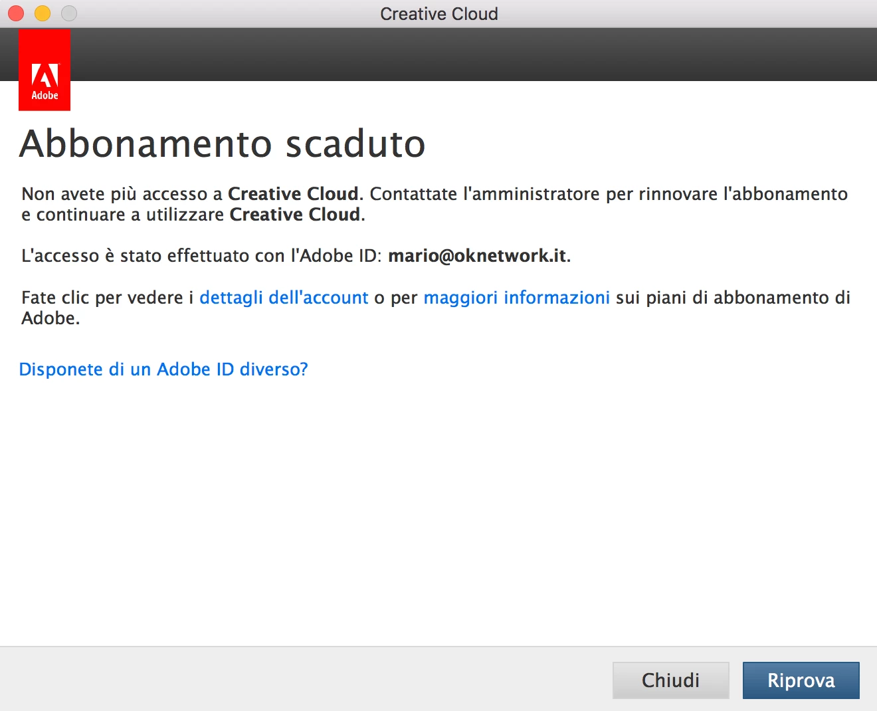Viewport: 877px width, 711px height.
Task: Click the dark gray header banner
Action: tap(473, 54)
